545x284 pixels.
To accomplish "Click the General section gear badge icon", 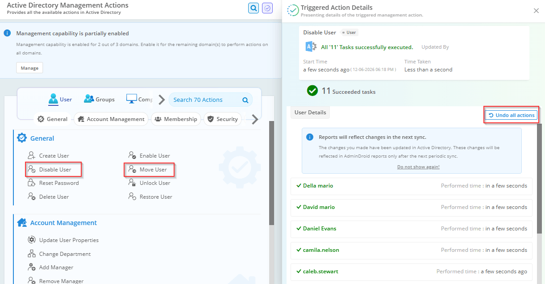I will tap(22, 138).
